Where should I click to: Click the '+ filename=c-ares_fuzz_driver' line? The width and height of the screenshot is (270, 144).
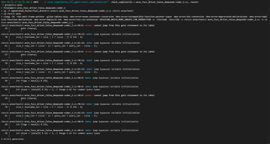(x=33, y=8)
